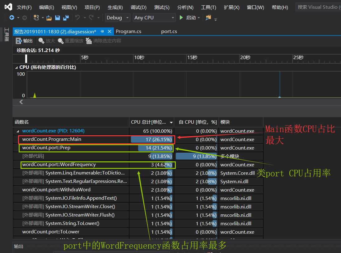
Task: Open the 调试(D) menu
Action: (138, 7)
